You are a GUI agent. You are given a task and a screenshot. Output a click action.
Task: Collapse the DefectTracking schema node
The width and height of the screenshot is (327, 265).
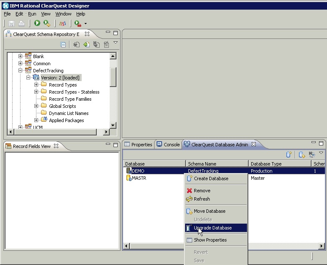coord(20,70)
